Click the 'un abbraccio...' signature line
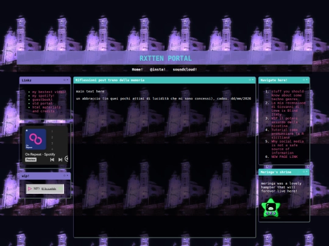This screenshot has height=246, width=329. [x=163, y=98]
